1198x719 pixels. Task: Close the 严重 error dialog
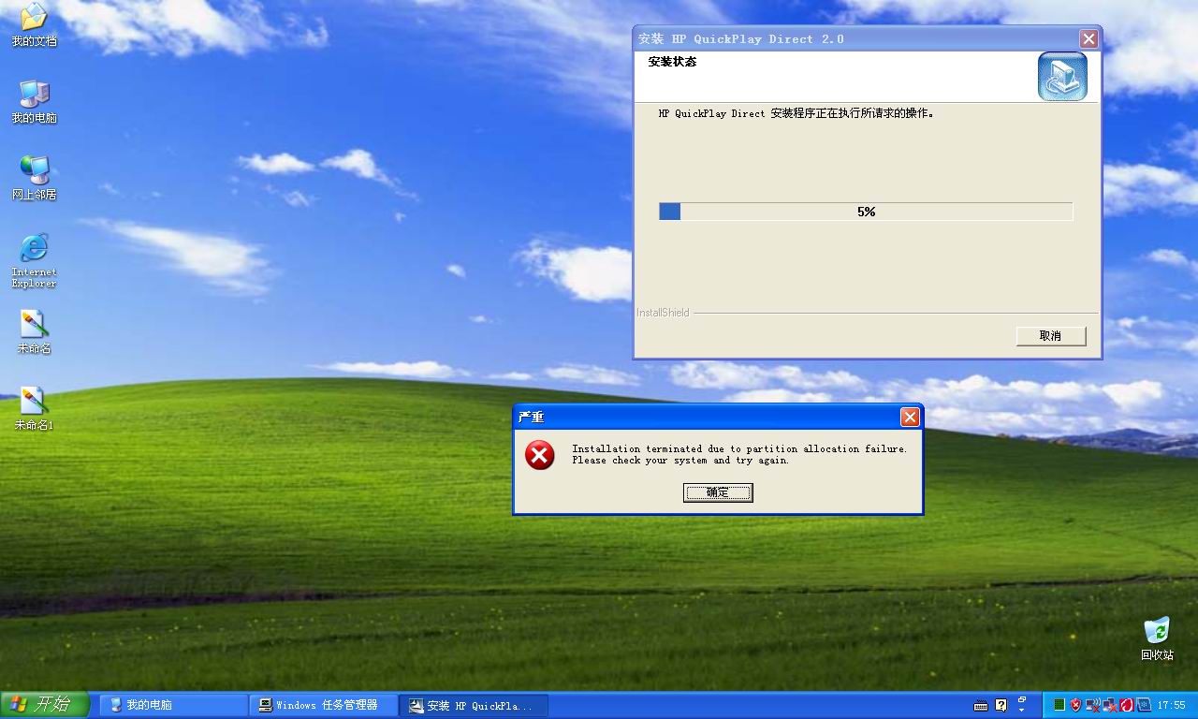click(x=910, y=417)
